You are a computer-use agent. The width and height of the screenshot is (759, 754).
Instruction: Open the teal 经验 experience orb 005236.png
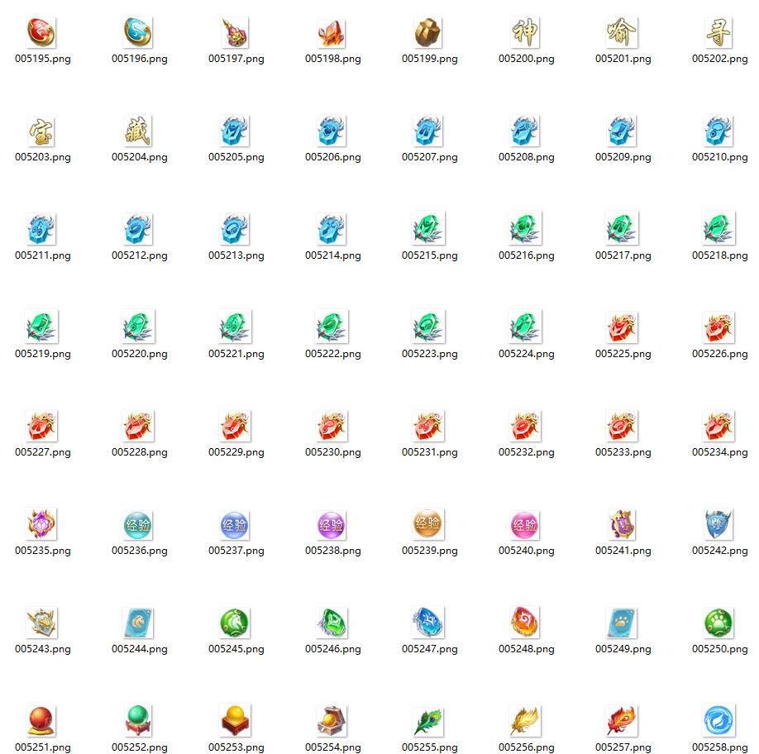138,523
